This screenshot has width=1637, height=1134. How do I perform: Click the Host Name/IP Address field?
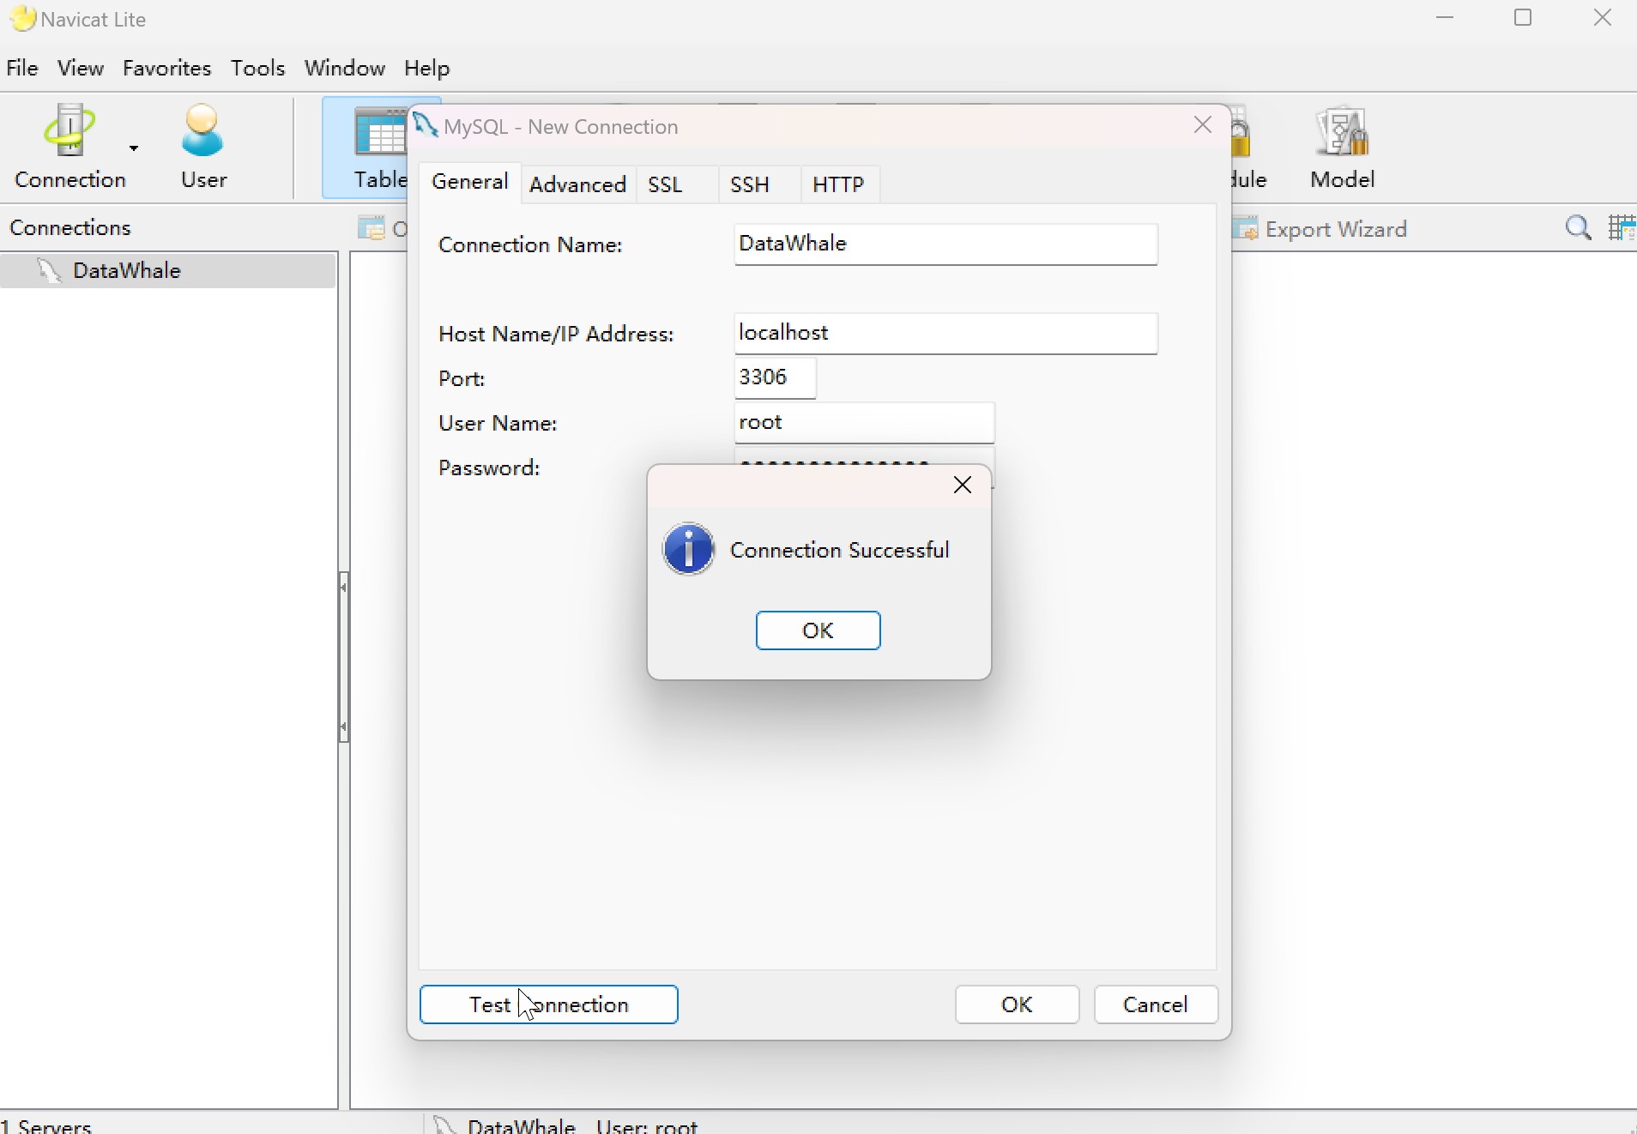tap(945, 334)
